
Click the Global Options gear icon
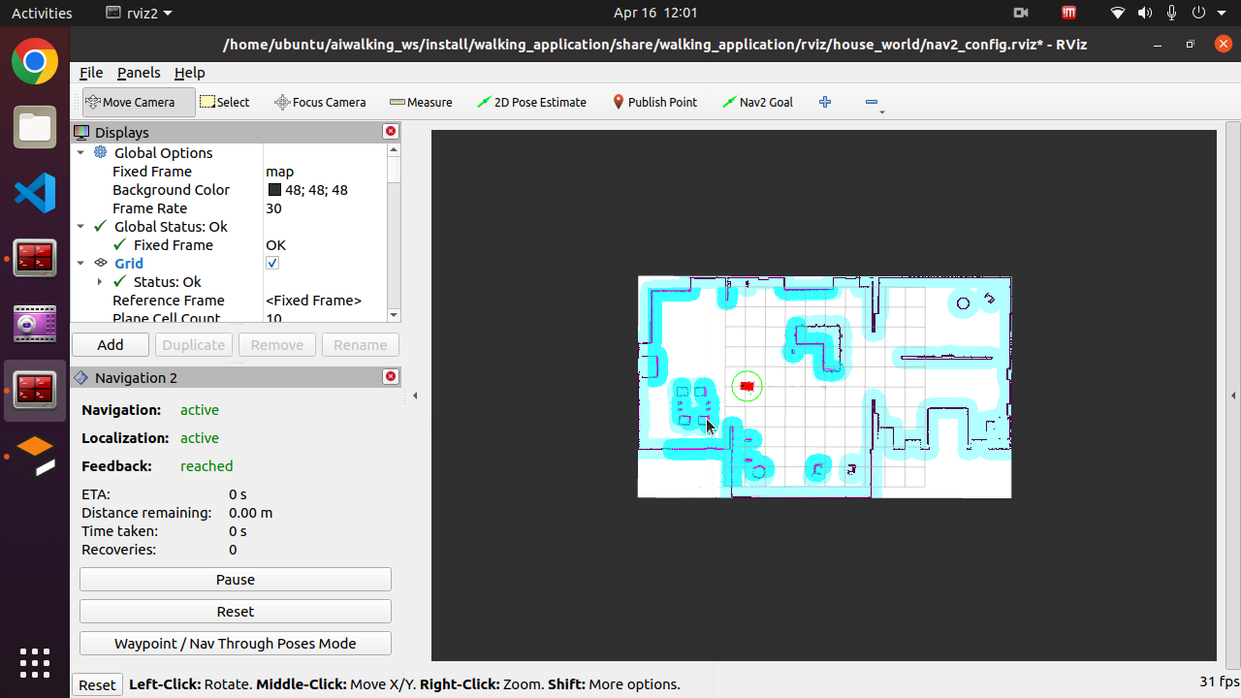(x=101, y=152)
